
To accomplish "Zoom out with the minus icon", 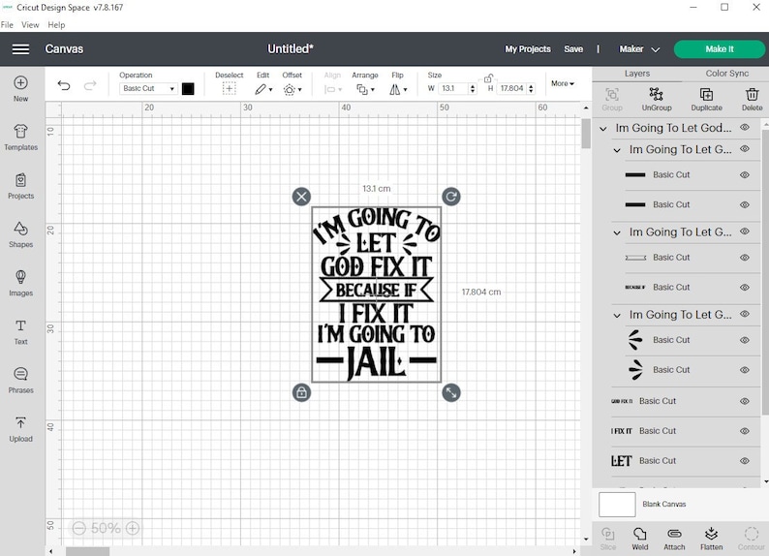I will coord(79,528).
